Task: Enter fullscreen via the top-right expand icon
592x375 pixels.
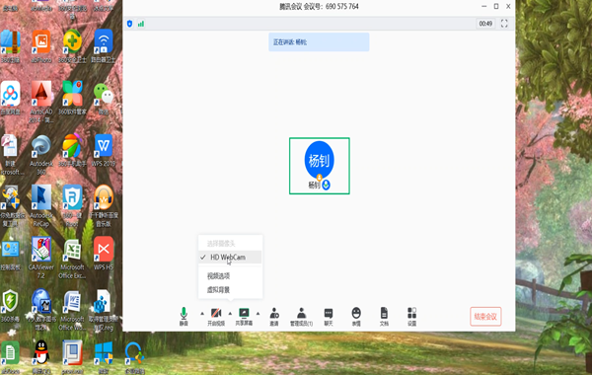Action: 504,24
